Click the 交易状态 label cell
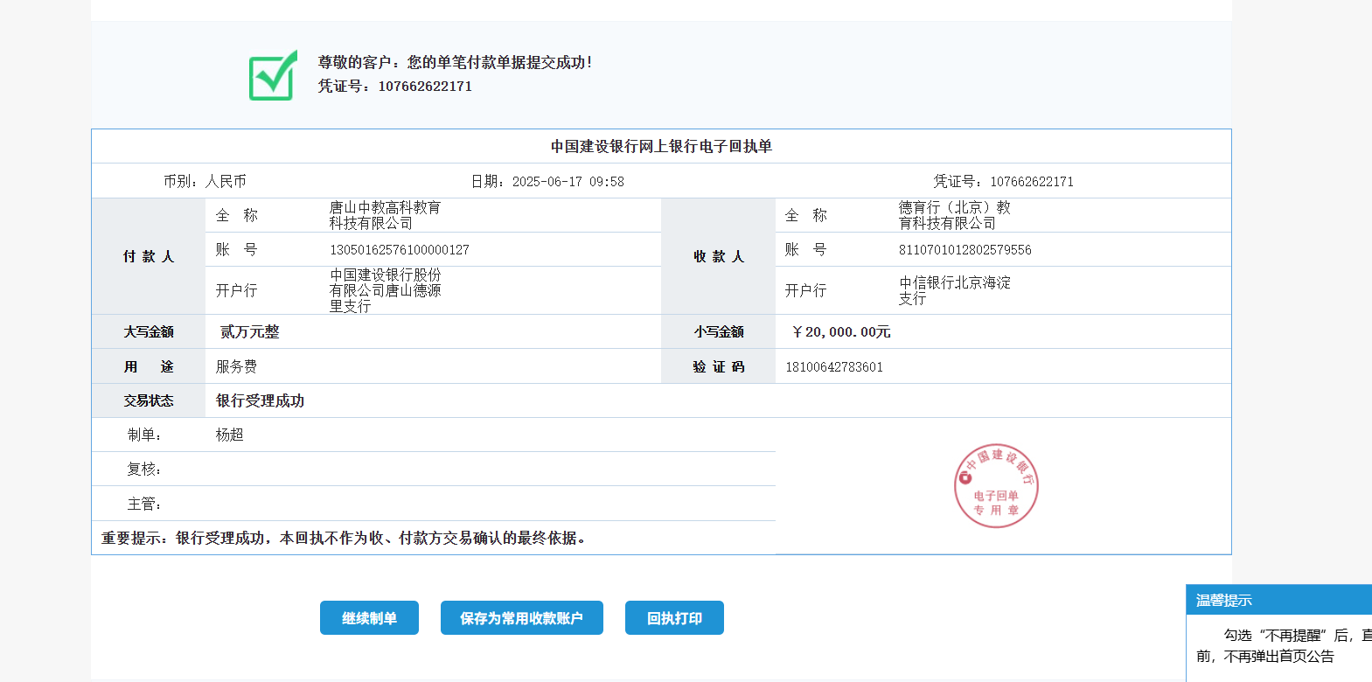This screenshot has height=682, width=1372. click(149, 400)
